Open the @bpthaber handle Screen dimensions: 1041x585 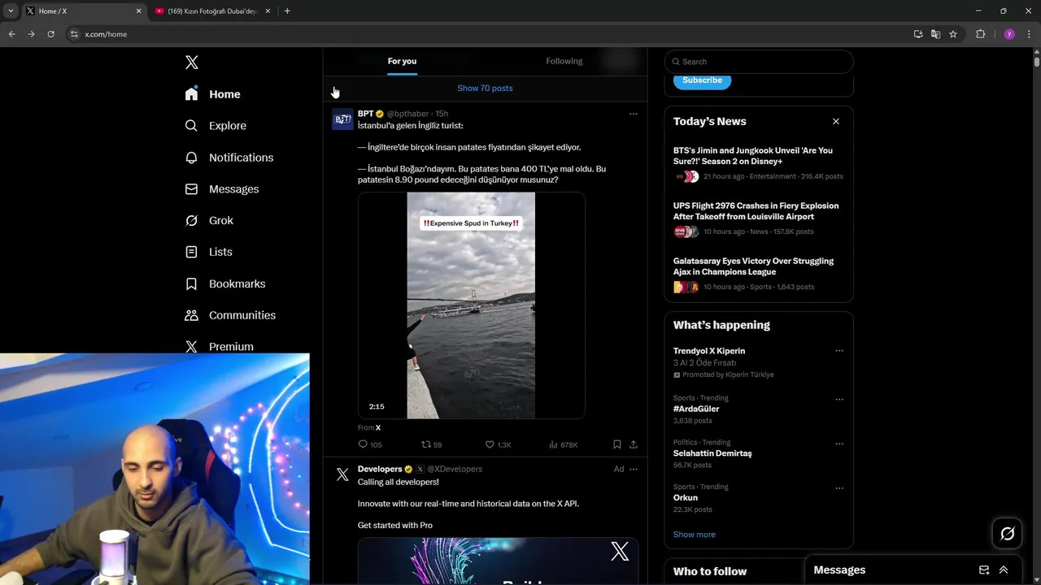point(407,114)
